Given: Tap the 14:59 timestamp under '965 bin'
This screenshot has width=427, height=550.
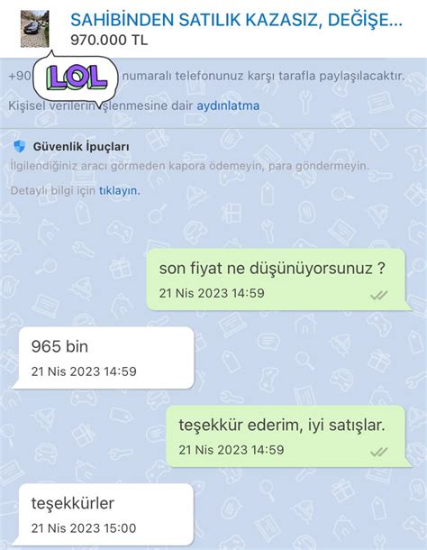Looking at the screenshot, I should pyautogui.click(x=84, y=371).
